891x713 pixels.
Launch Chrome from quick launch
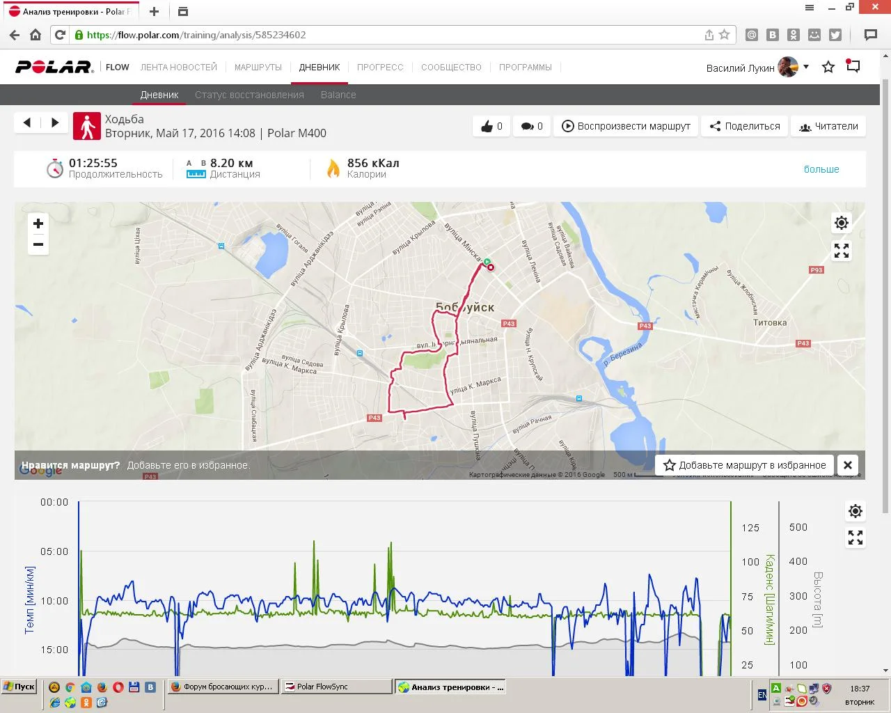[70, 687]
